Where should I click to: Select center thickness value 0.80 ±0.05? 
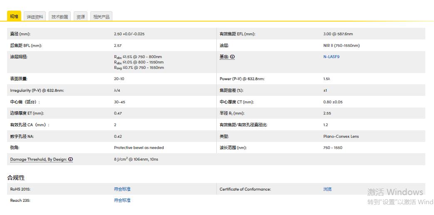[x=333, y=102]
